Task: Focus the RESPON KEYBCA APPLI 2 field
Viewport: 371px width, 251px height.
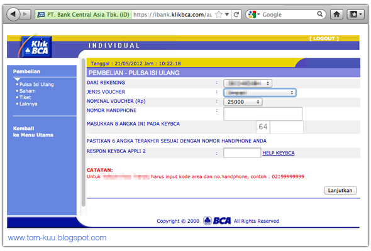Action: click(x=242, y=153)
